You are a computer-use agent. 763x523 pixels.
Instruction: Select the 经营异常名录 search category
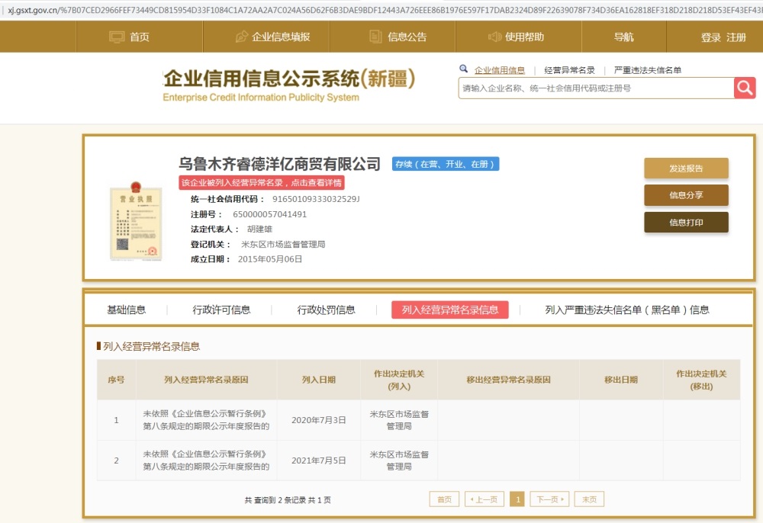click(x=569, y=70)
